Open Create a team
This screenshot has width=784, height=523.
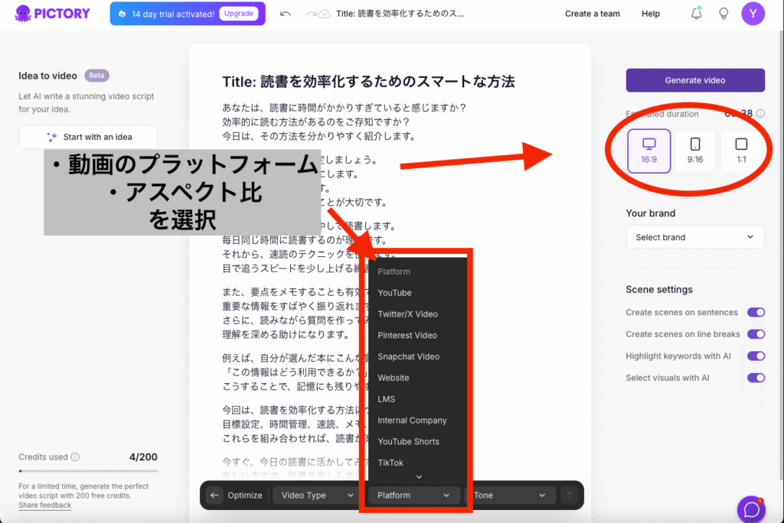592,14
